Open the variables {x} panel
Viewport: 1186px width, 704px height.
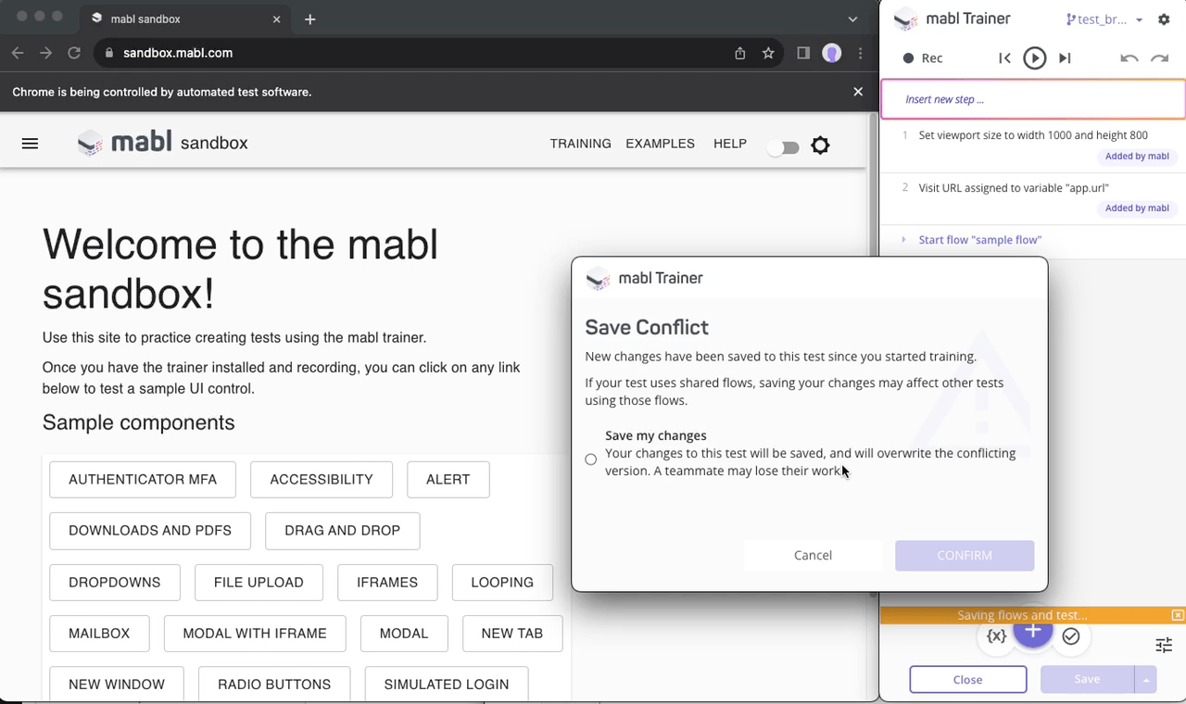pyautogui.click(x=996, y=636)
